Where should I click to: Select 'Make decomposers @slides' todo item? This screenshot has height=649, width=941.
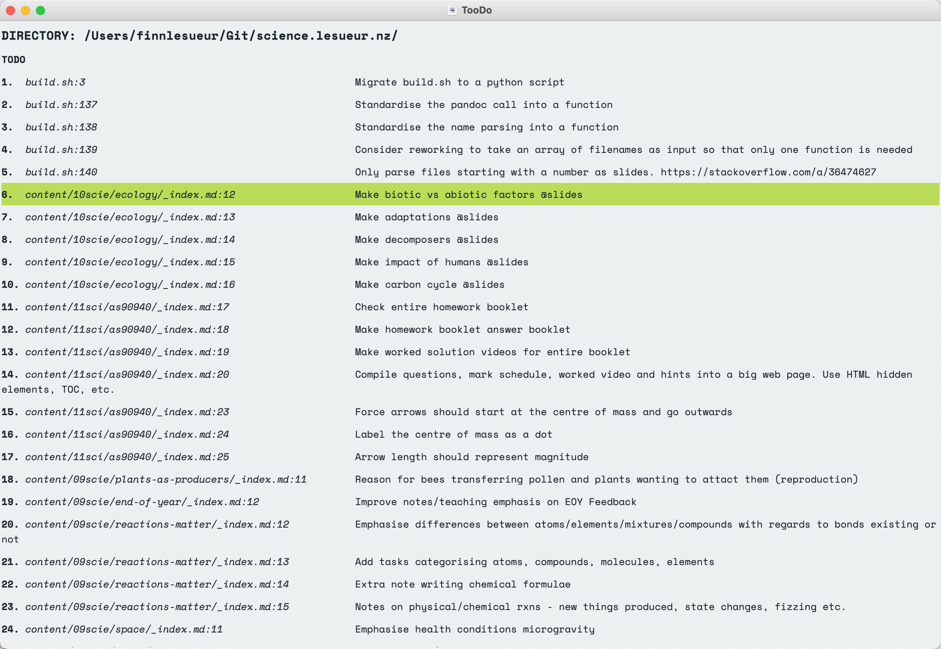pyautogui.click(x=426, y=240)
